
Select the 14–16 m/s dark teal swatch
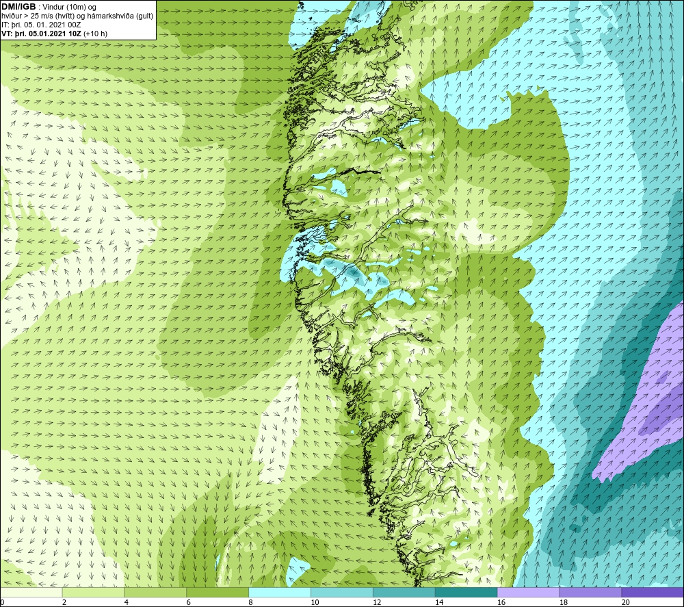click(x=466, y=592)
